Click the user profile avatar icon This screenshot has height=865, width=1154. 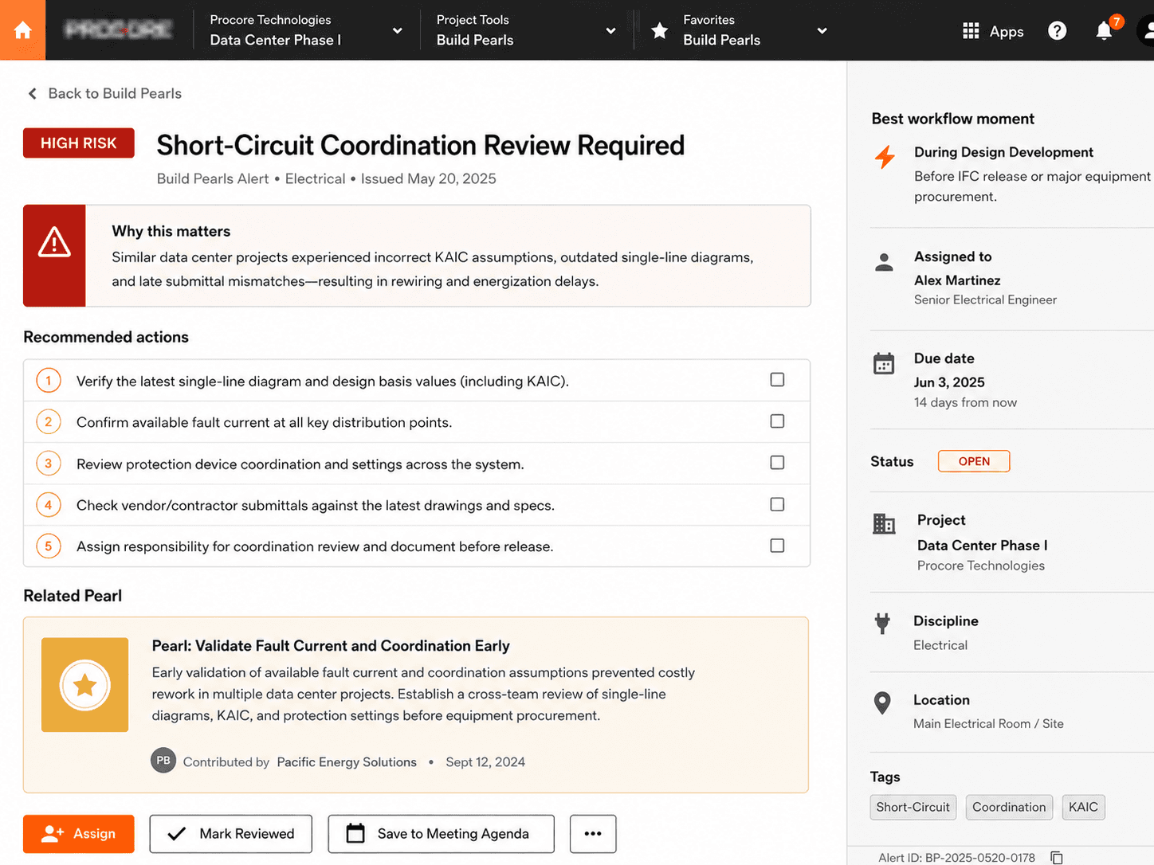[1147, 30]
